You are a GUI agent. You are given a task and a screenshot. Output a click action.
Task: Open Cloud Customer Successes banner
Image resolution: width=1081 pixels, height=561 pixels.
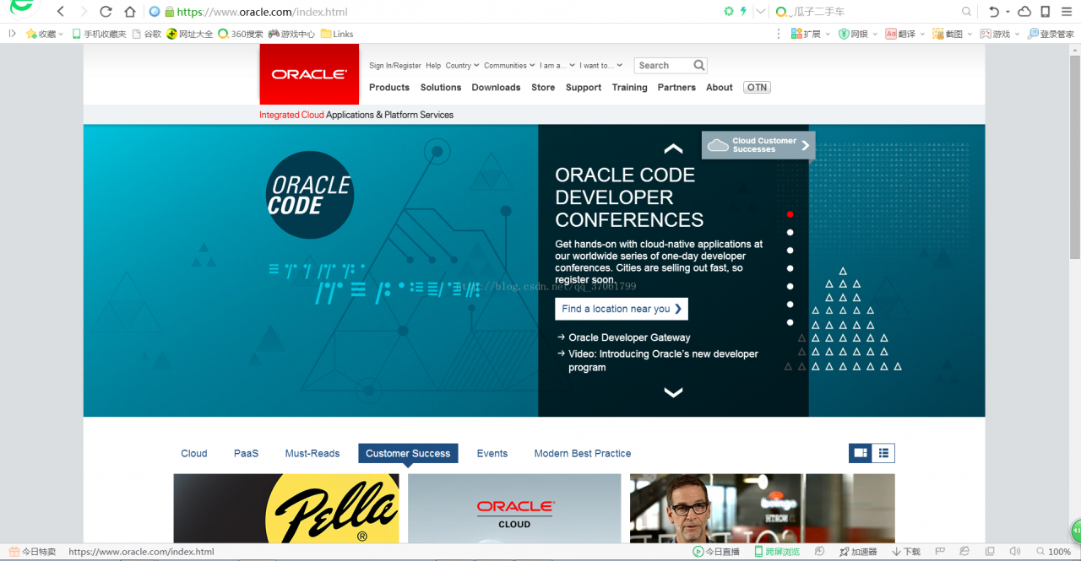pos(758,145)
